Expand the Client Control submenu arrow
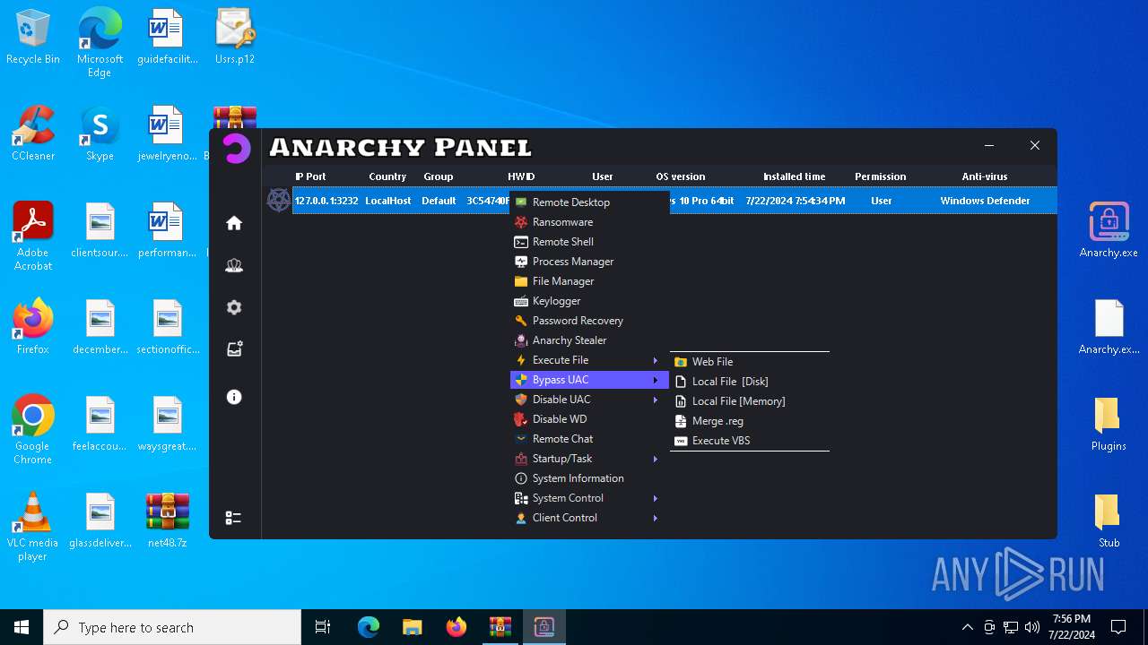This screenshot has height=645, width=1148. pos(656,518)
